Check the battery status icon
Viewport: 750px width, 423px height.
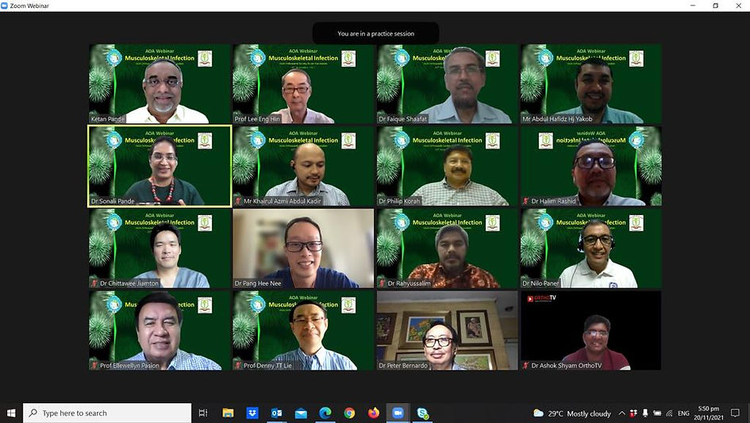(x=657, y=413)
